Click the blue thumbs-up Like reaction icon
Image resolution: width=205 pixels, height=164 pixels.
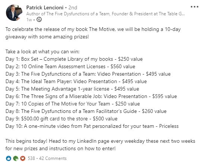coord(9,158)
